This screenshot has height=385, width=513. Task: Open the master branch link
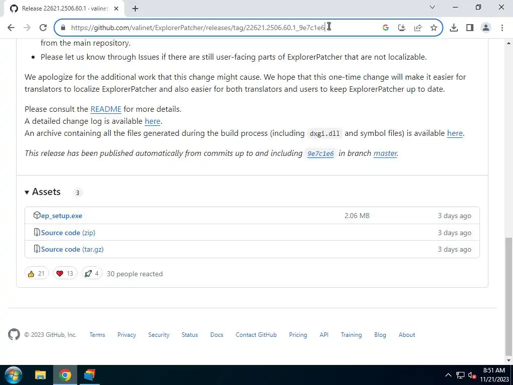(385, 153)
